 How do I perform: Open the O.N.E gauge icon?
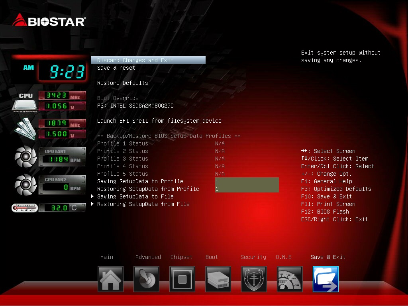pyautogui.click(x=290, y=279)
